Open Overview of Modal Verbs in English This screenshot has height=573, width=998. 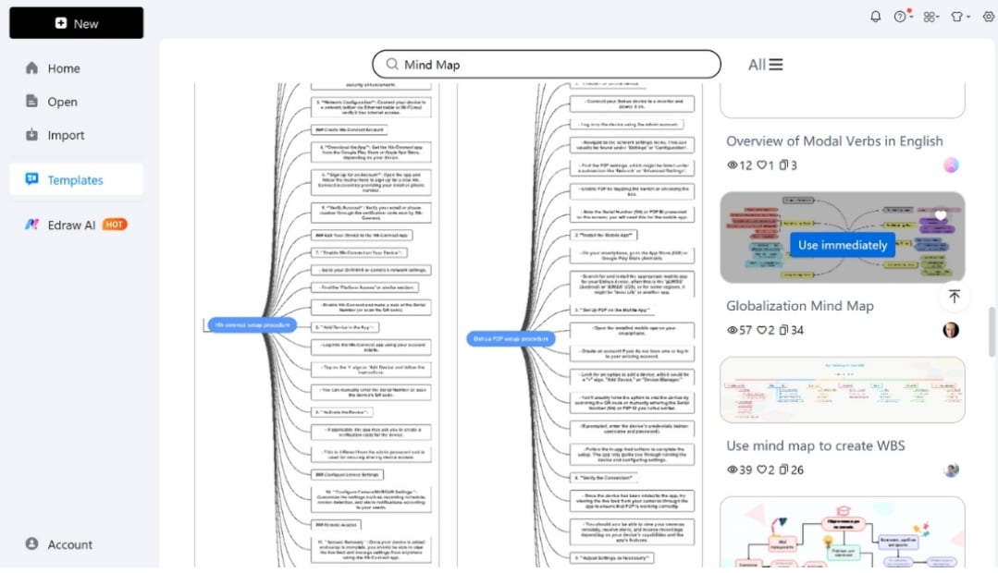point(834,141)
